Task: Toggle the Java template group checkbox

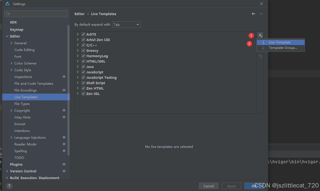Action: 83,67
